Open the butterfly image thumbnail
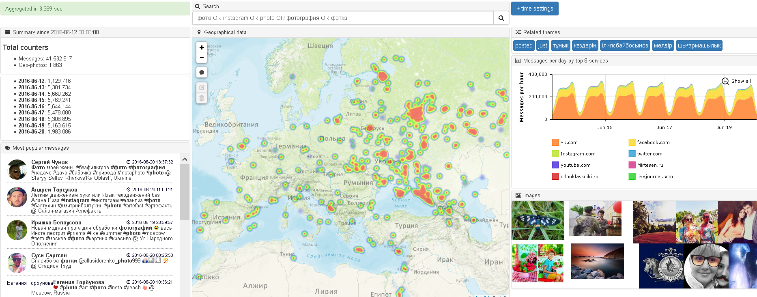 (538, 220)
